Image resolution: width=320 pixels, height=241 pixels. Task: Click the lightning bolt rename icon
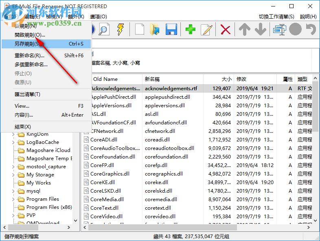pyautogui.click(x=121, y=30)
